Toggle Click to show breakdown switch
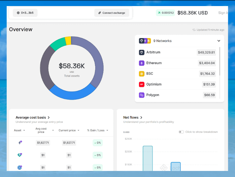 point(181,132)
